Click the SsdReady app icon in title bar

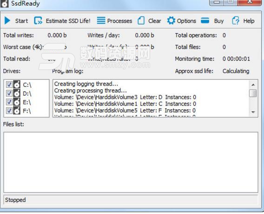[4, 4]
